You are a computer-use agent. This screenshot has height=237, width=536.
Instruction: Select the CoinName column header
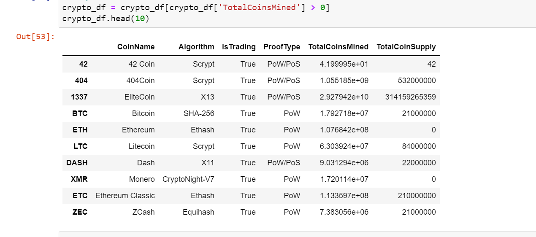pos(136,47)
